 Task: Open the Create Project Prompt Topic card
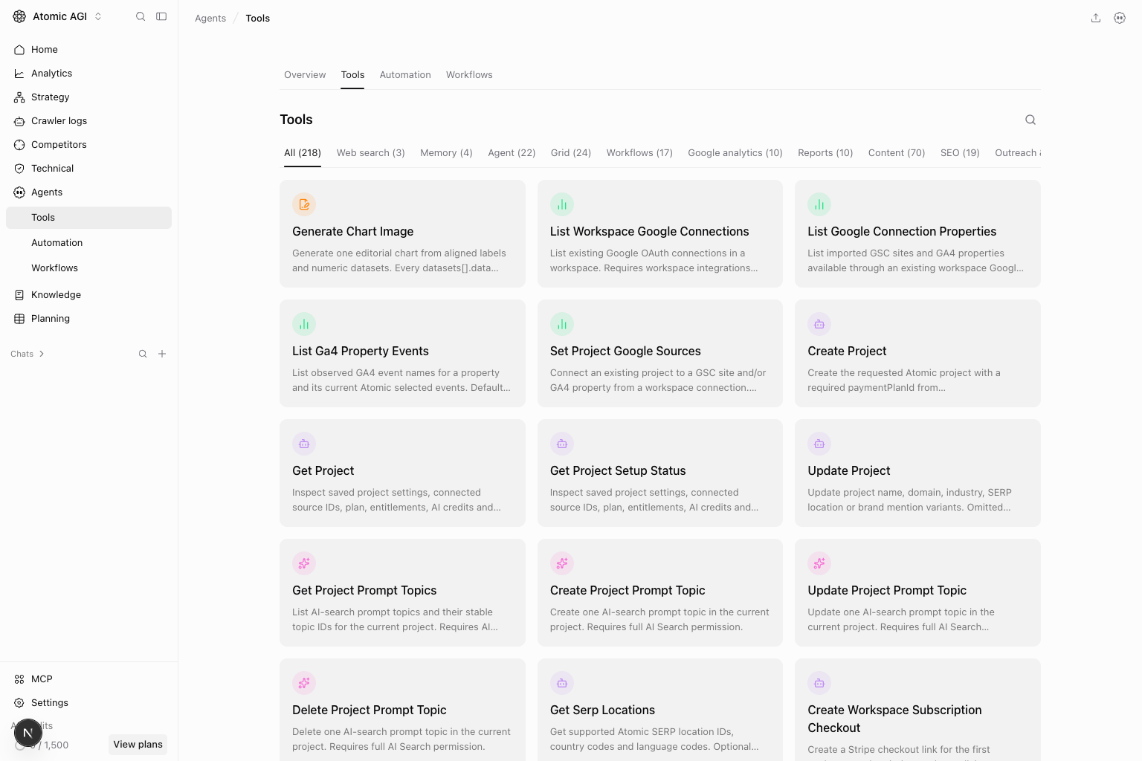point(660,592)
